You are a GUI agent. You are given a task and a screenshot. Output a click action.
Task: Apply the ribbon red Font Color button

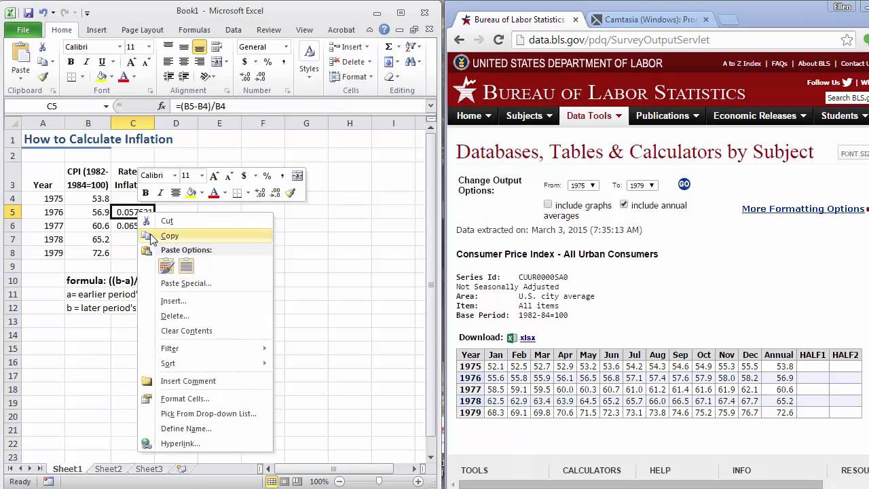(124, 77)
